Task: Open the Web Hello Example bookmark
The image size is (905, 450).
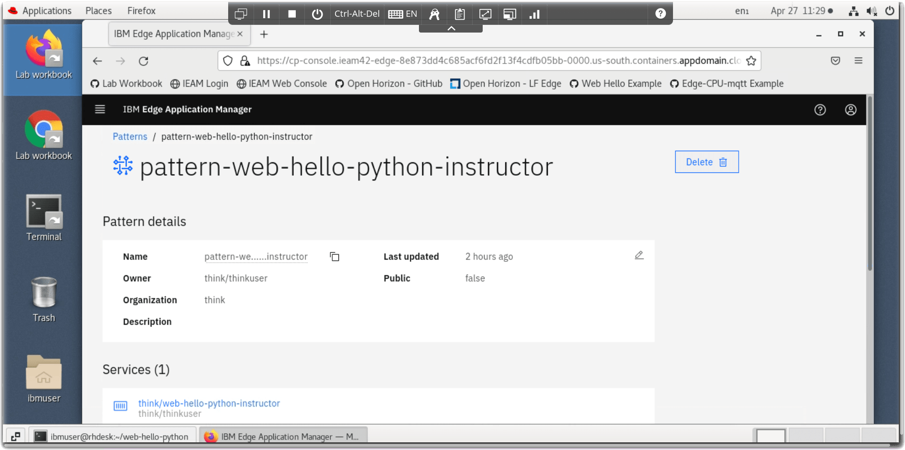Action: [x=615, y=84]
